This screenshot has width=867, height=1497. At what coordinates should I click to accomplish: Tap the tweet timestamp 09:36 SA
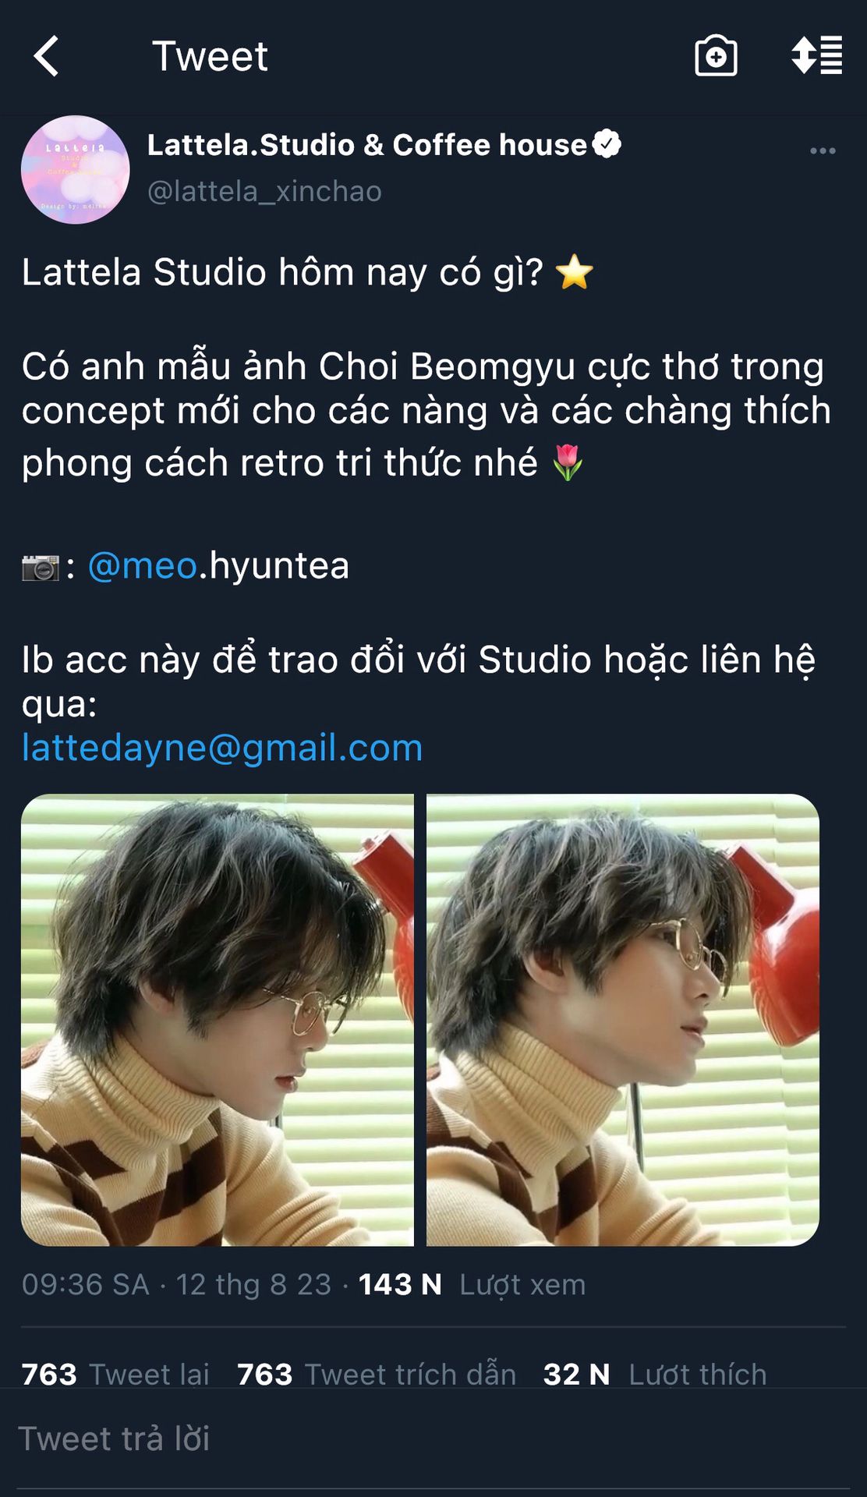click(x=85, y=1284)
